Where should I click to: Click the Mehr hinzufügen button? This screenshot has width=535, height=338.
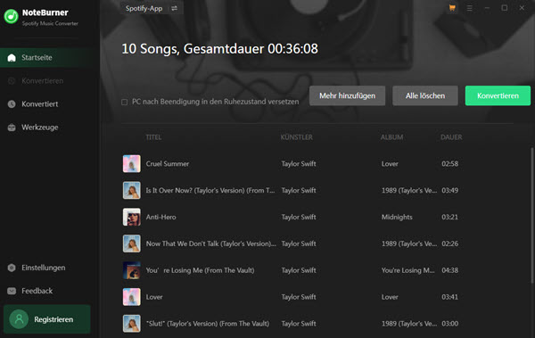coord(348,95)
